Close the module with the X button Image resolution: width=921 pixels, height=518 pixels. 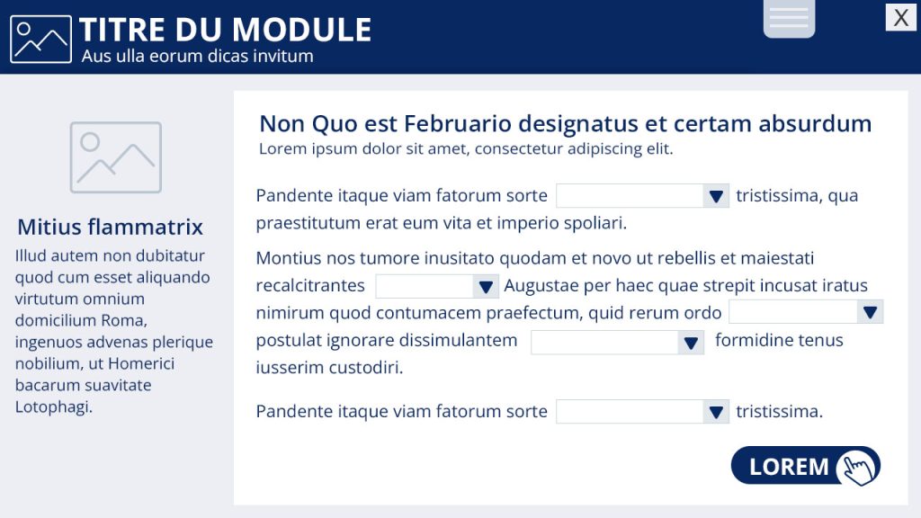click(x=900, y=18)
